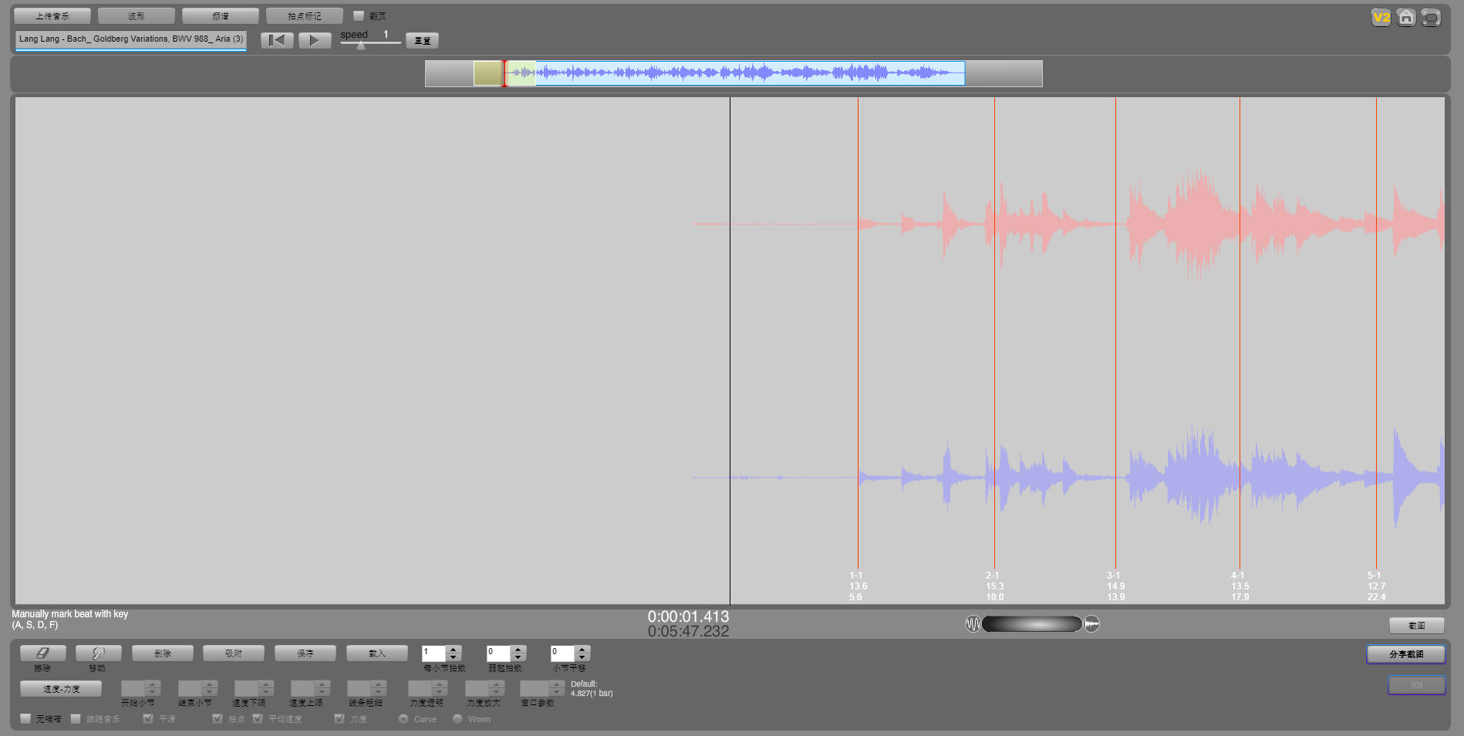
Task: Click the 上传音乐 upload music button
Action: pos(52,16)
